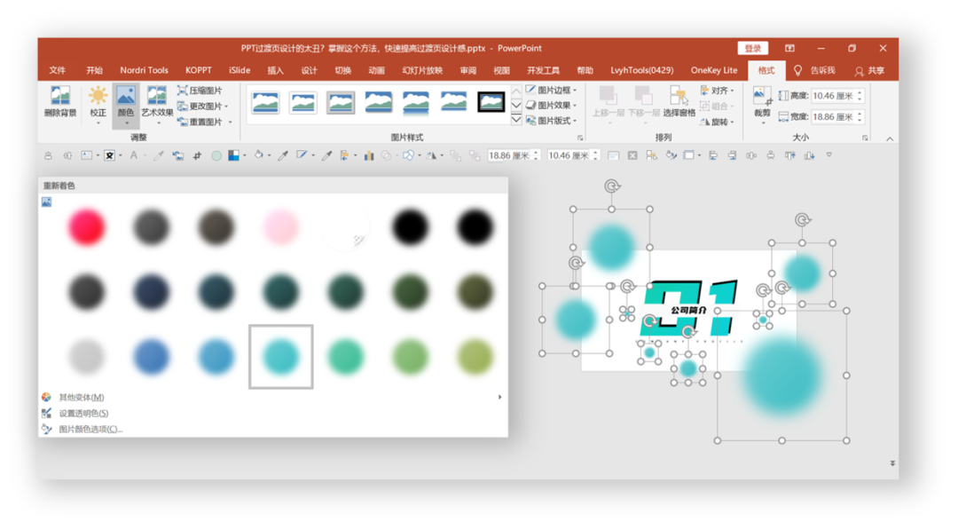Screen dimensions: 958x530
Task: Click the large cyan blurred circle on slide
Action: tap(782, 376)
